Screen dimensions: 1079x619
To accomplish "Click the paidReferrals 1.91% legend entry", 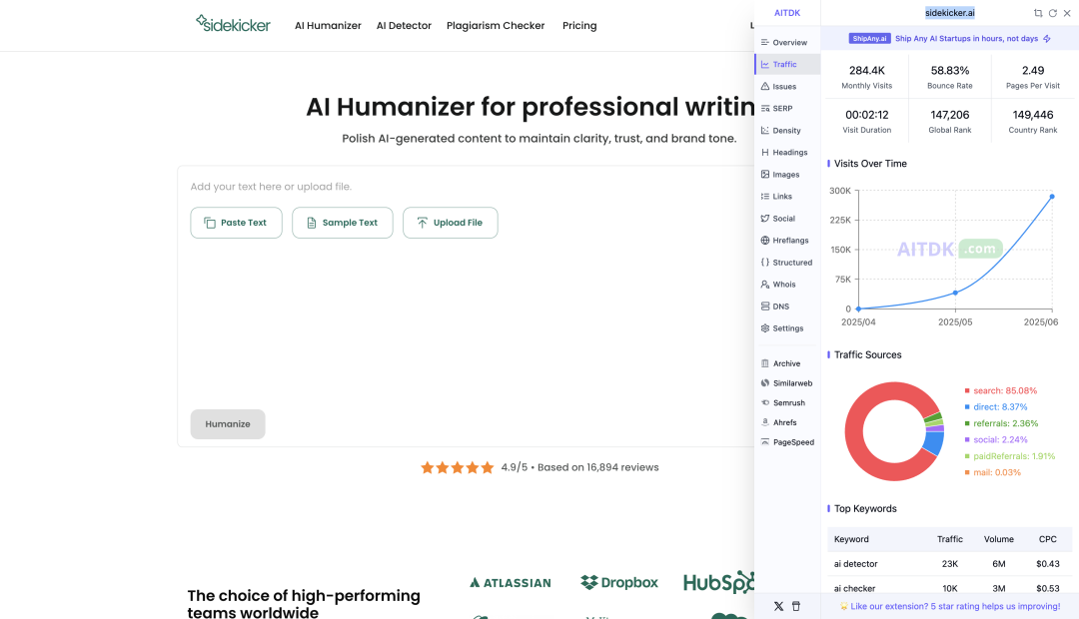I will tap(1009, 456).
